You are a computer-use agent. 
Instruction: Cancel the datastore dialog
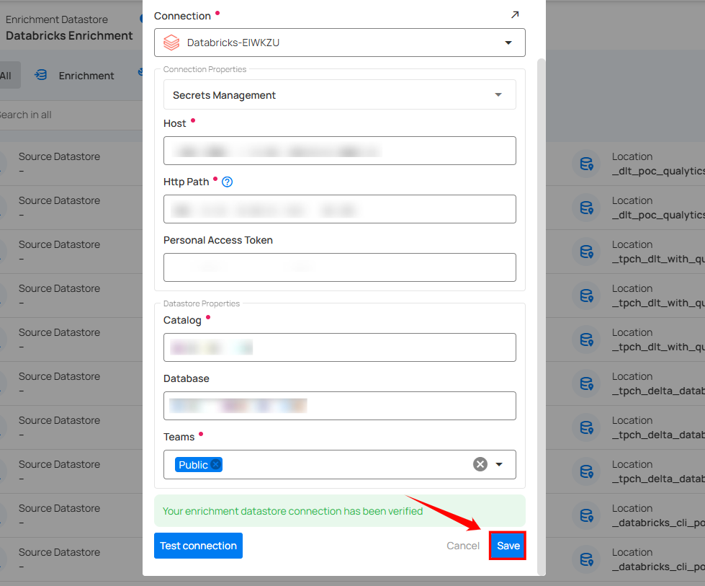click(x=462, y=546)
